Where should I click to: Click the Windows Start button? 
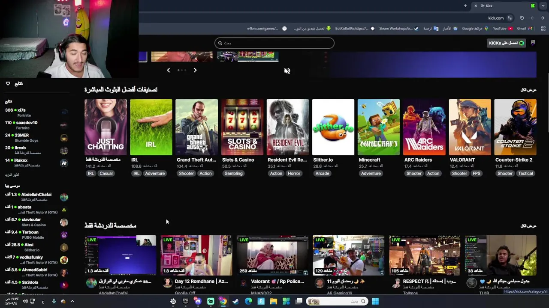[375, 301]
